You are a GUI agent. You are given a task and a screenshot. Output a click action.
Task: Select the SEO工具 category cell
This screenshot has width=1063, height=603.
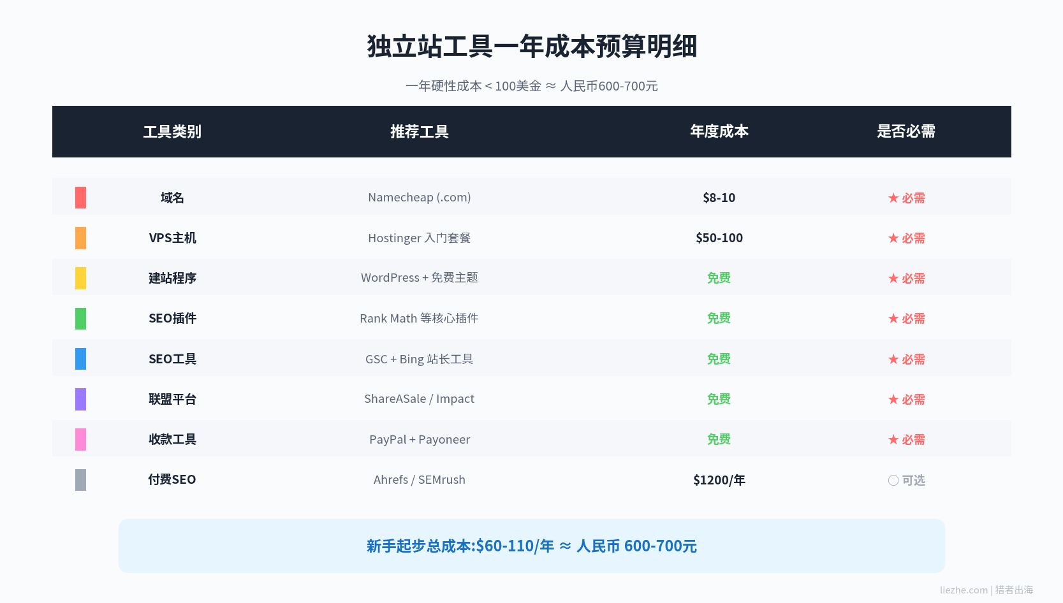(x=172, y=359)
